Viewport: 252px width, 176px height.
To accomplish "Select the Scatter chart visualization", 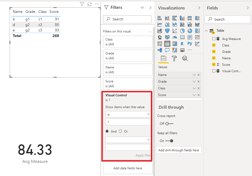I will 175,31.
